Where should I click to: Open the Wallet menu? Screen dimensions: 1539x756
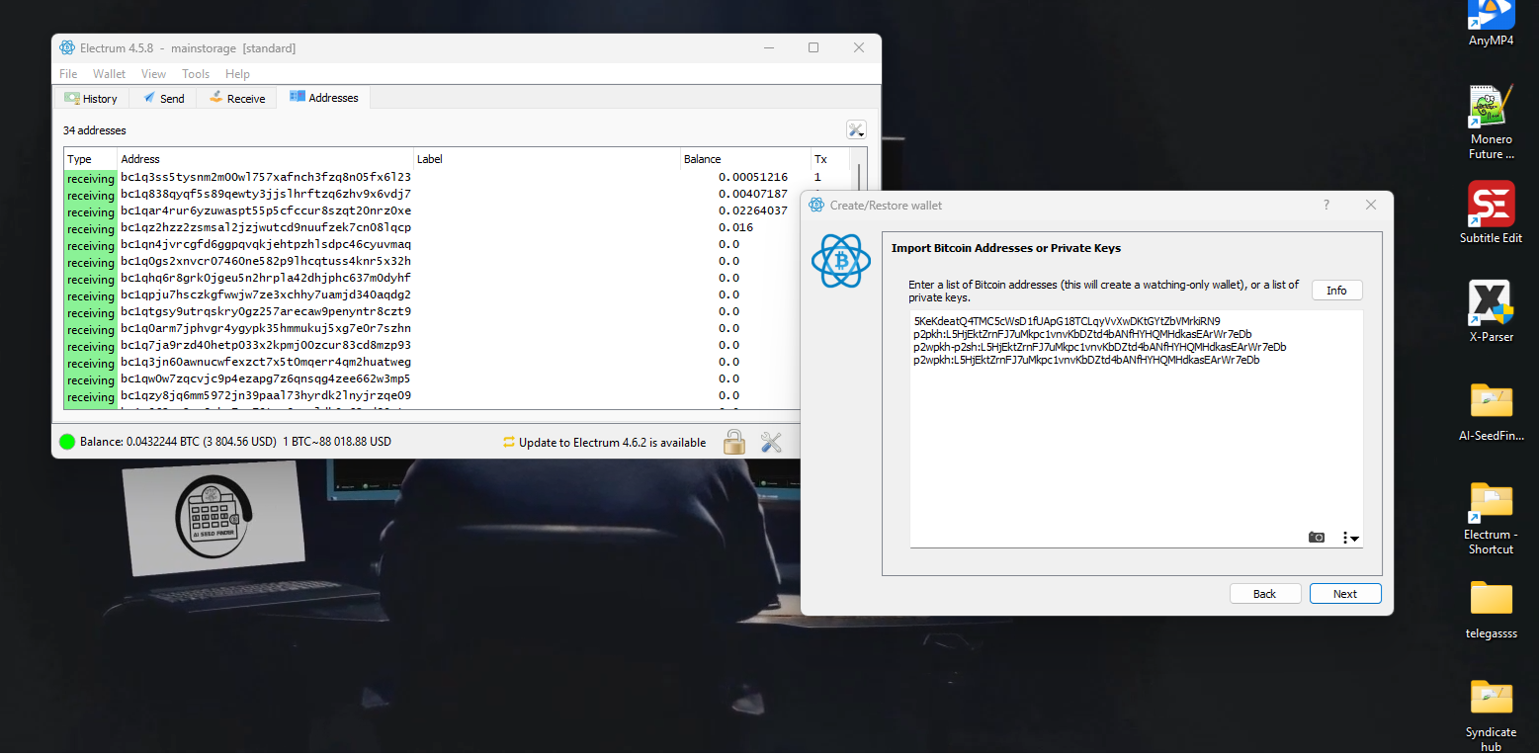tap(109, 73)
